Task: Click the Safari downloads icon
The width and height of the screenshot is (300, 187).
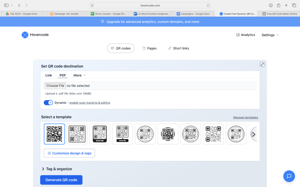Action: click(271, 5)
